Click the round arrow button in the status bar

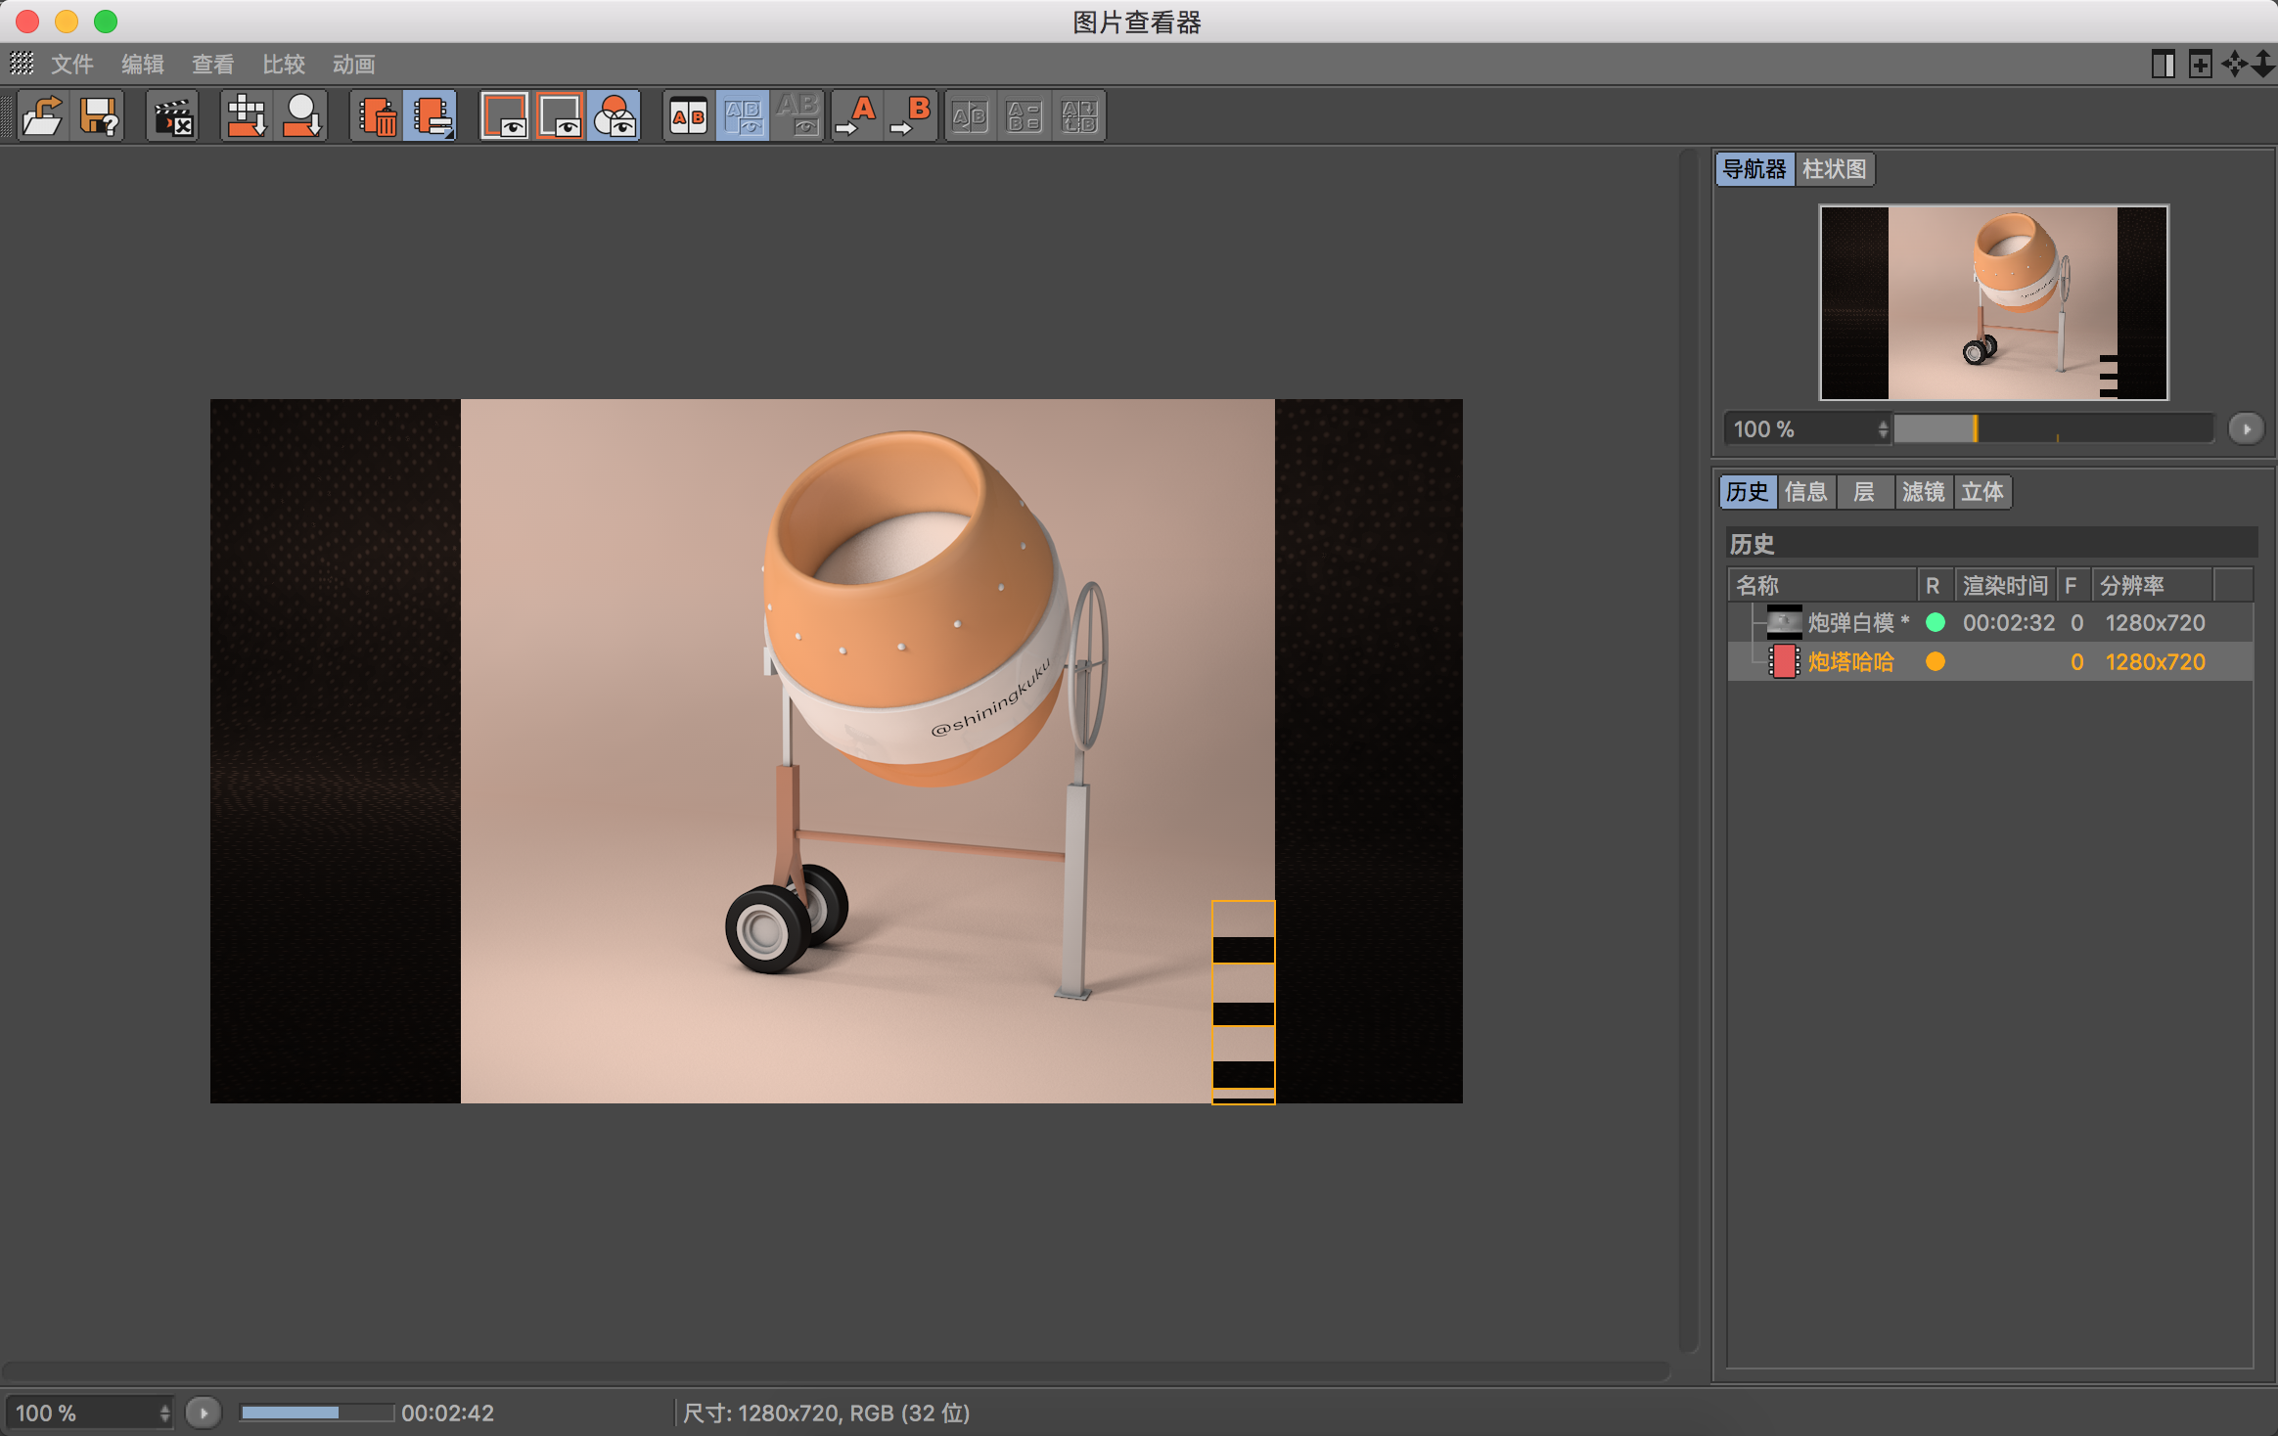click(x=204, y=1413)
